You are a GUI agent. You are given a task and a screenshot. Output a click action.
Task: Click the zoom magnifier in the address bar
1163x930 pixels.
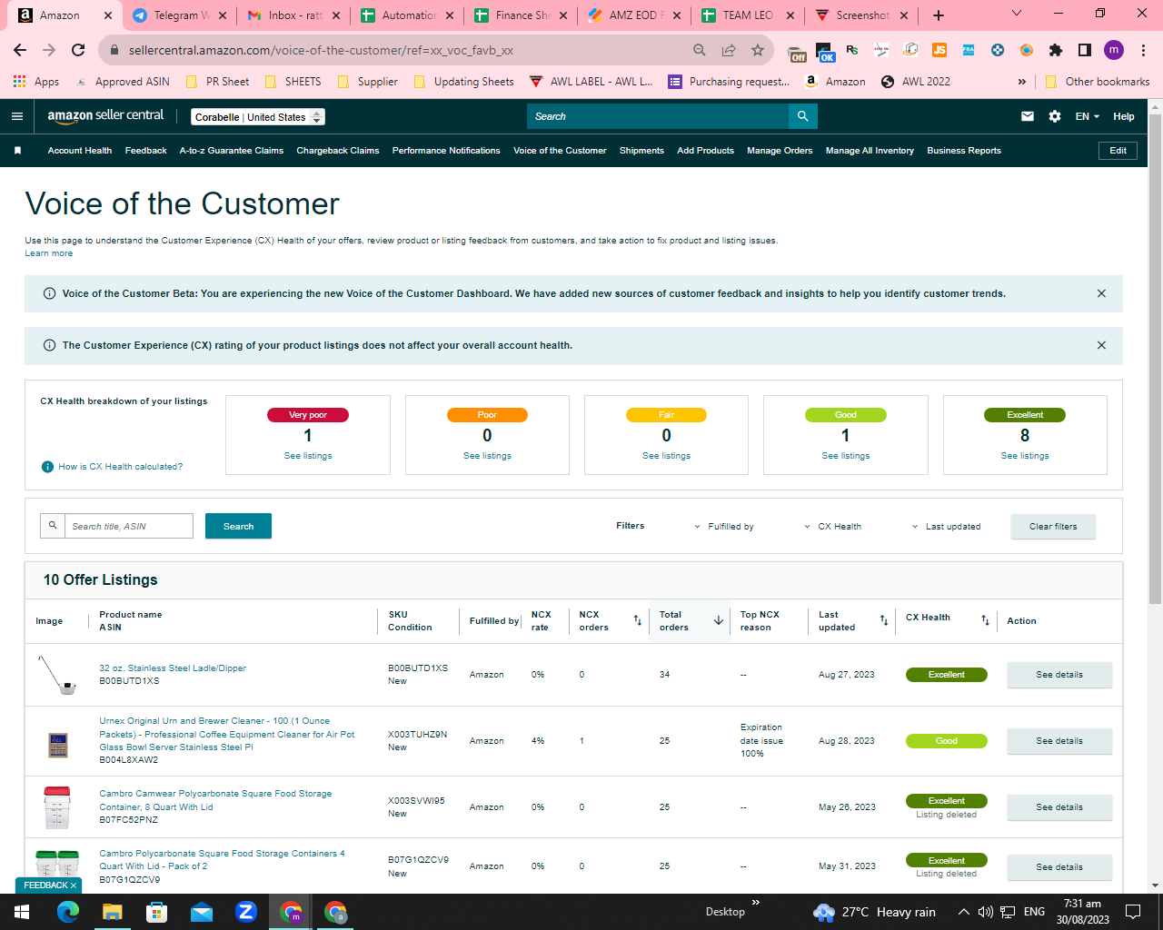coord(700,50)
